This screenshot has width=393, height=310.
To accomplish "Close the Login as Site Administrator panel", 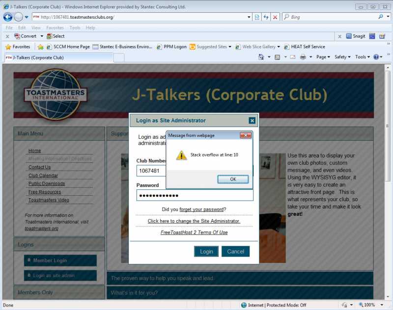I will [x=252, y=121].
